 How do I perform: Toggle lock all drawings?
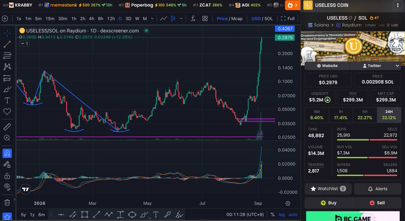click(x=7, y=176)
